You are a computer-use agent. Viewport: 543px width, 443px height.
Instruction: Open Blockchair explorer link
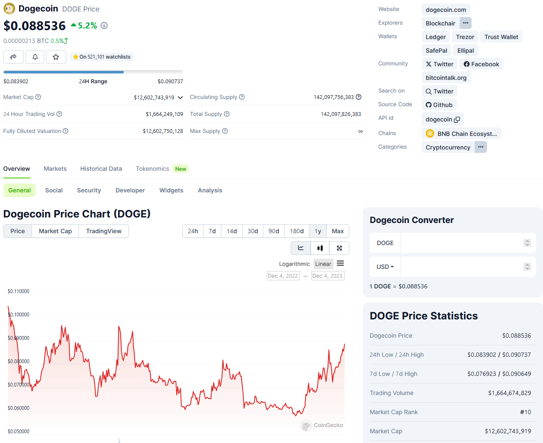coord(441,23)
